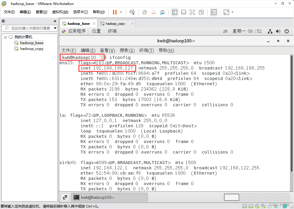Screen dimensions: 294x209
Task: Click the network adapter status icon
Action: click(x=264, y=206)
